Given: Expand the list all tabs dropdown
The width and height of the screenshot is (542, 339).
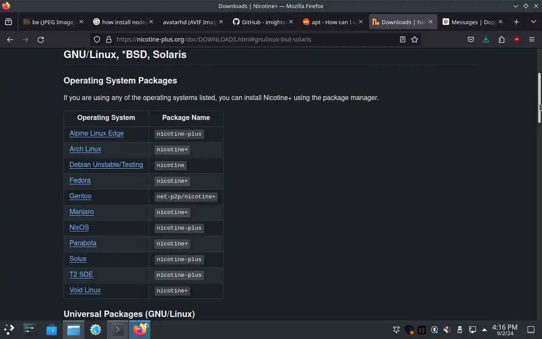Looking at the screenshot, I should (x=533, y=22).
